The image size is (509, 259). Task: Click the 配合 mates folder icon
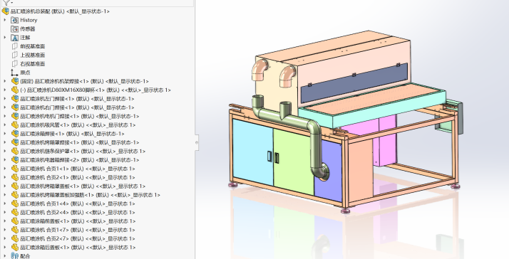click(14, 255)
